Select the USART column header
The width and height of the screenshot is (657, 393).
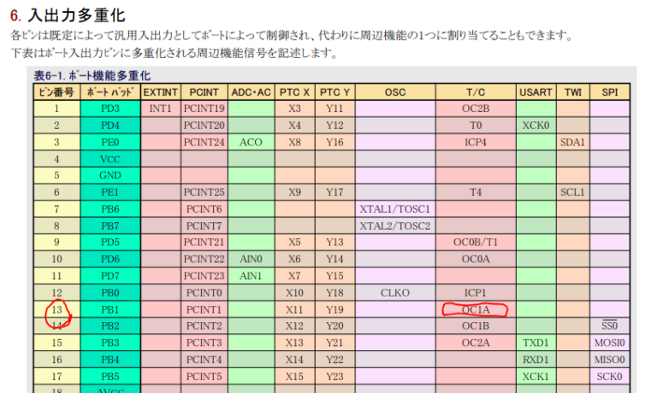point(536,91)
